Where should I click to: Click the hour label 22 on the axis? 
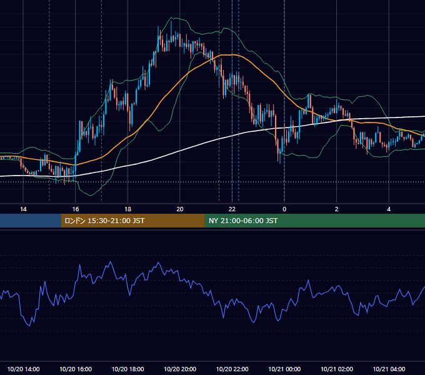232,209
